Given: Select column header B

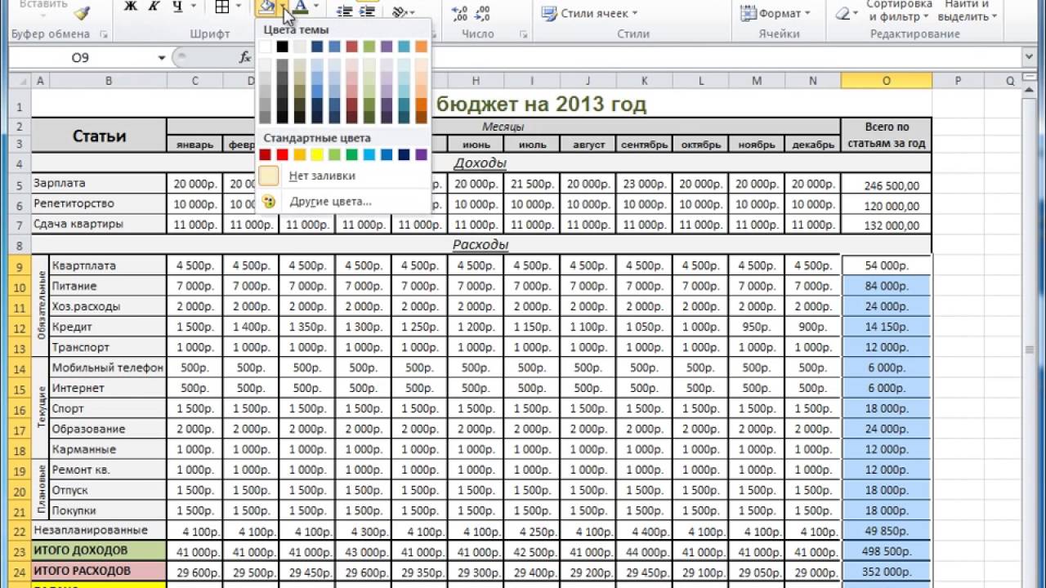Looking at the screenshot, I should [108, 80].
